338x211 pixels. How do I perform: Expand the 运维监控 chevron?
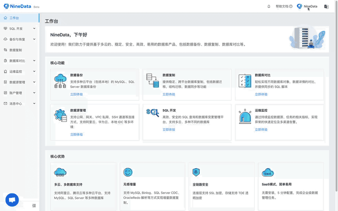click(34, 71)
